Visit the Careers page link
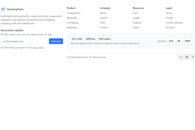 (104, 18)
